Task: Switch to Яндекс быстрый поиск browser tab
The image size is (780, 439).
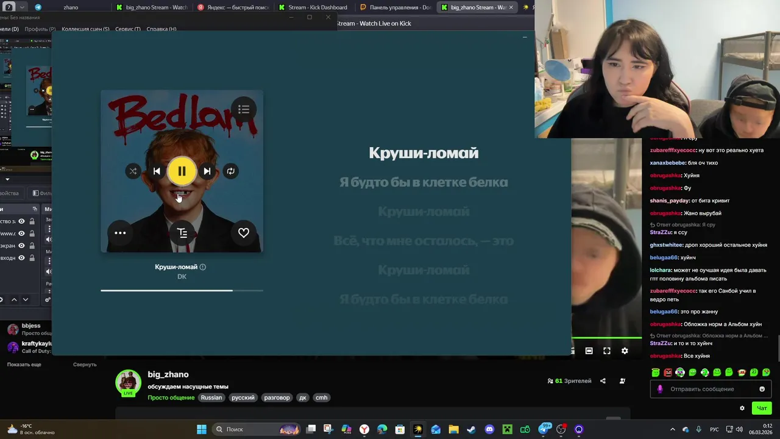Action: (233, 7)
